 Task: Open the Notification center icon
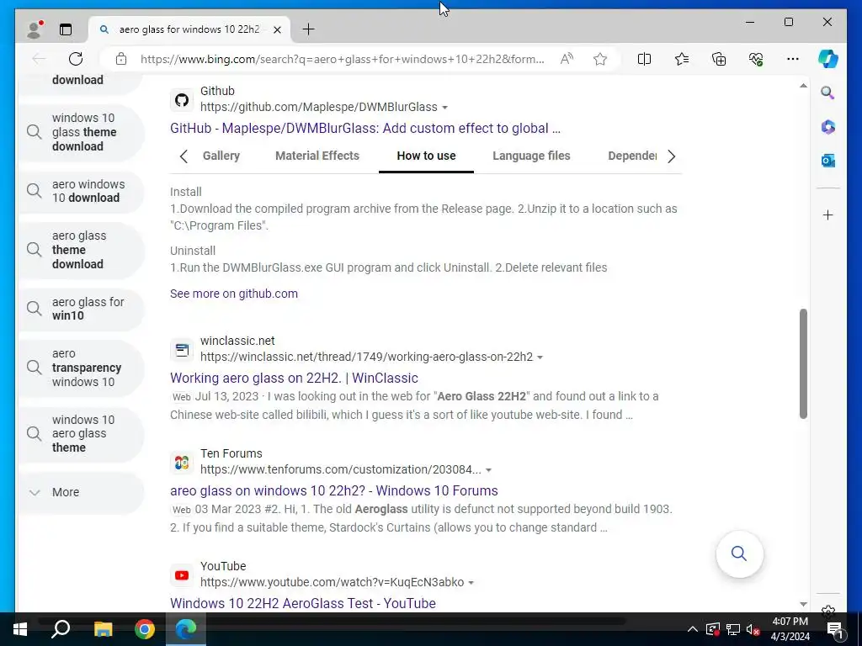834,629
